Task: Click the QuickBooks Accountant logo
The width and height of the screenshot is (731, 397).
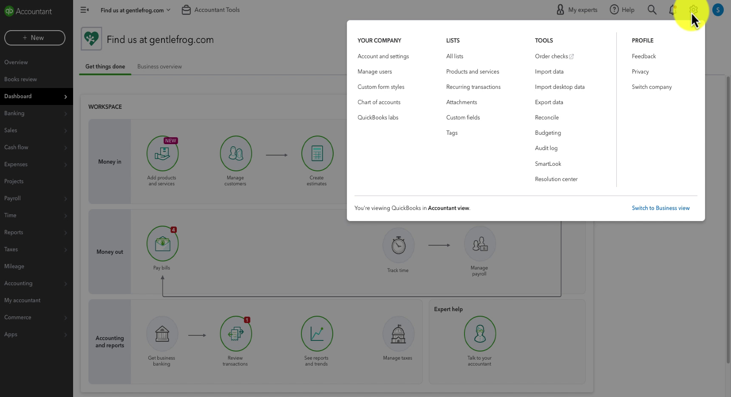Action: (x=28, y=11)
